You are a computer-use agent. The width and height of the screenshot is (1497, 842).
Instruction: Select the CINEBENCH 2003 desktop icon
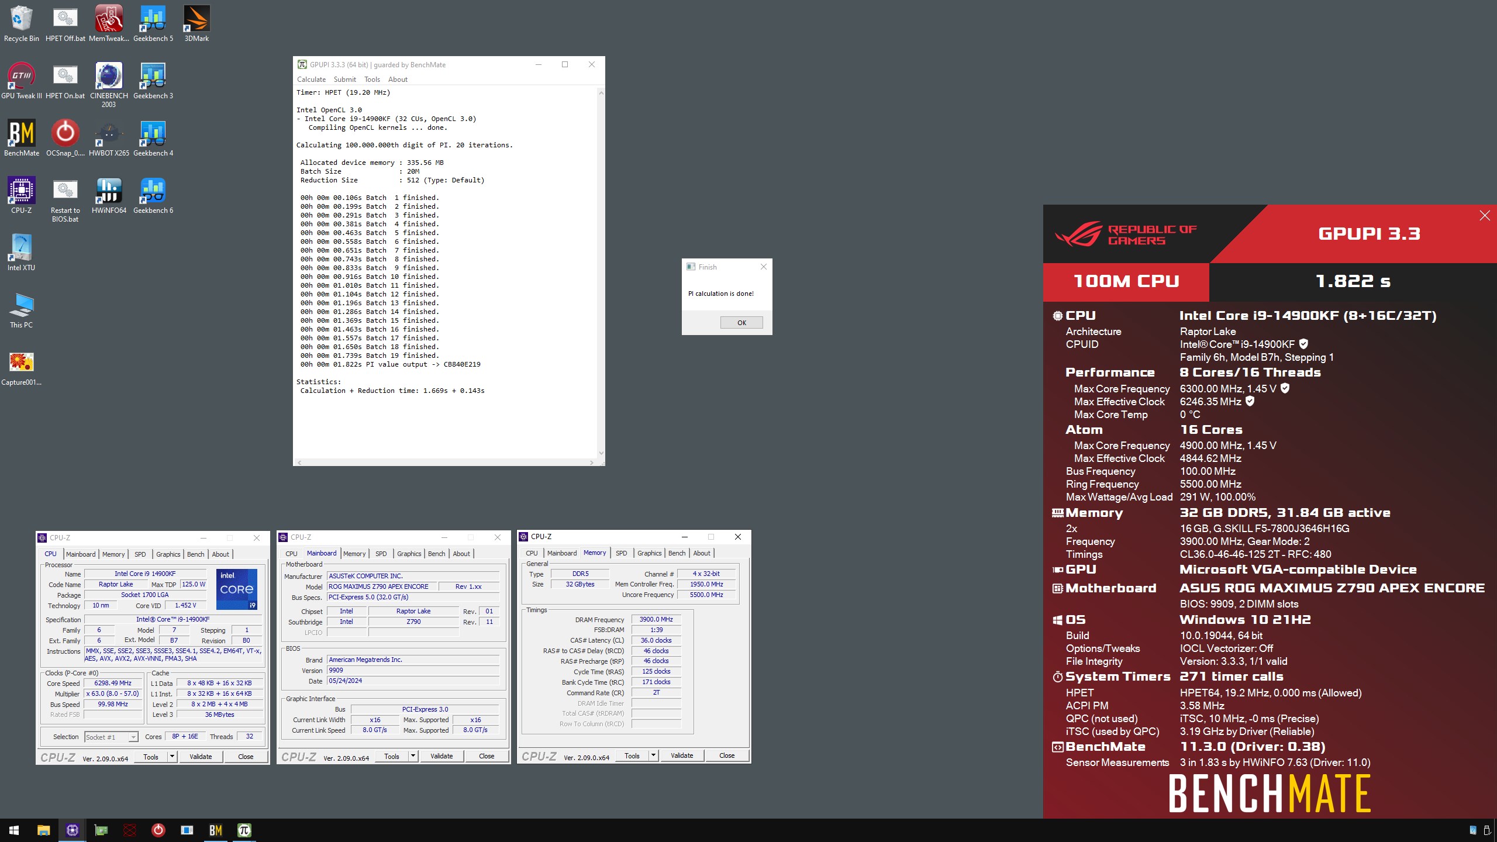click(x=109, y=85)
